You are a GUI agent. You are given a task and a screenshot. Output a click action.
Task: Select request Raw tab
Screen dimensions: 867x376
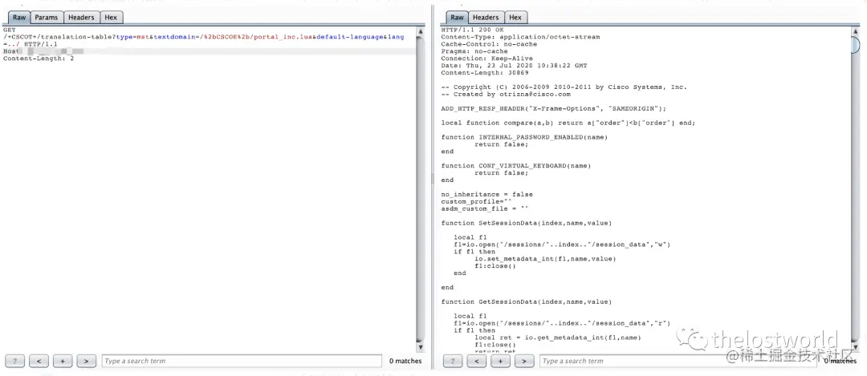tap(19, 17)
